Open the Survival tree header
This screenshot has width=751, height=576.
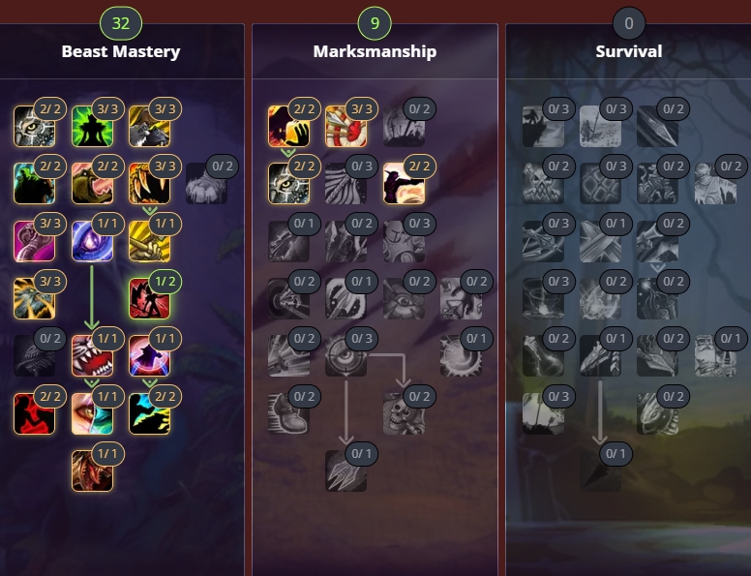point(629,51)
